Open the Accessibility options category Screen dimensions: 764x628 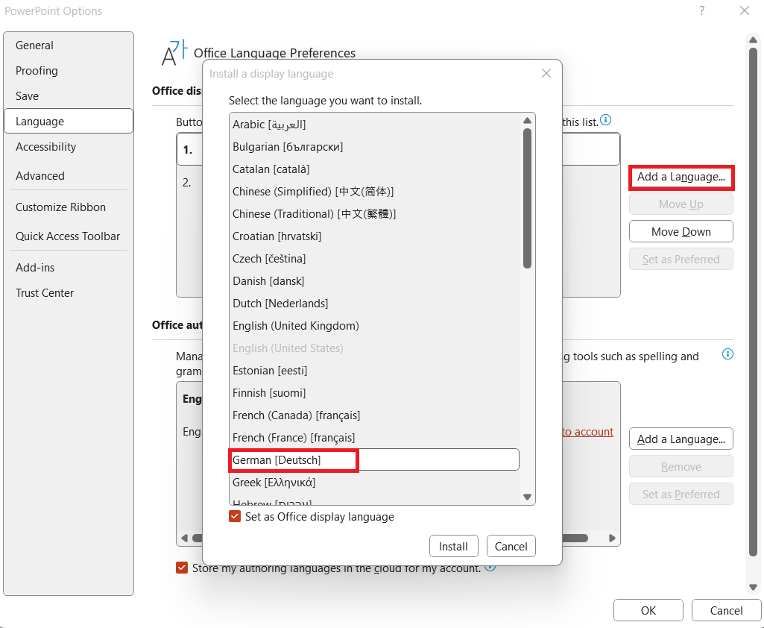pos(69,147)
